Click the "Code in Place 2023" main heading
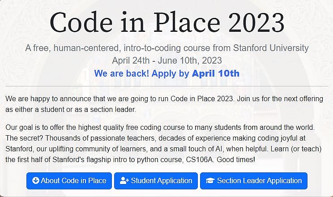Screen dimensions: 333x197 tap(166, 21)
